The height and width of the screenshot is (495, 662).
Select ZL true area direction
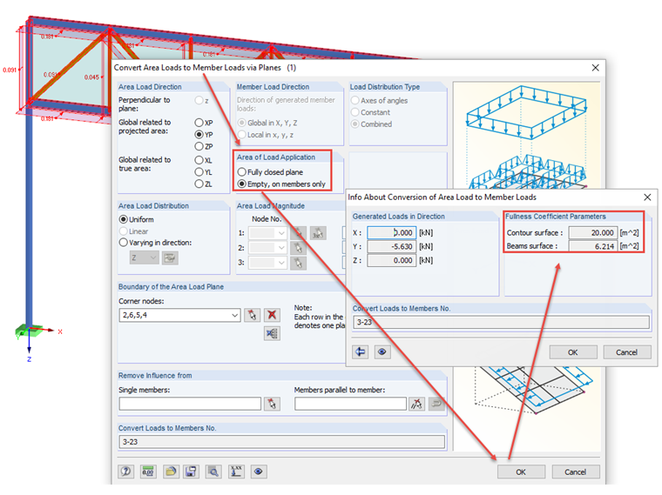coord(199,184)
